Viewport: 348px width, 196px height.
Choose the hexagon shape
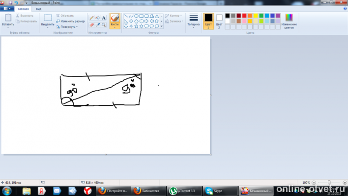click(142, 21)
